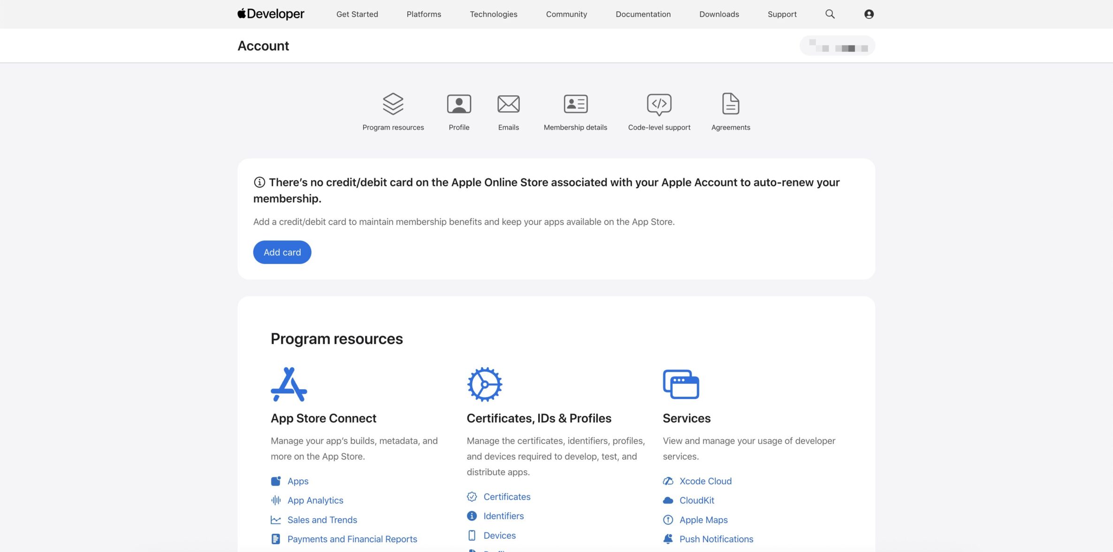Click the Account page title
The image size is (1113, 552).
263,46
